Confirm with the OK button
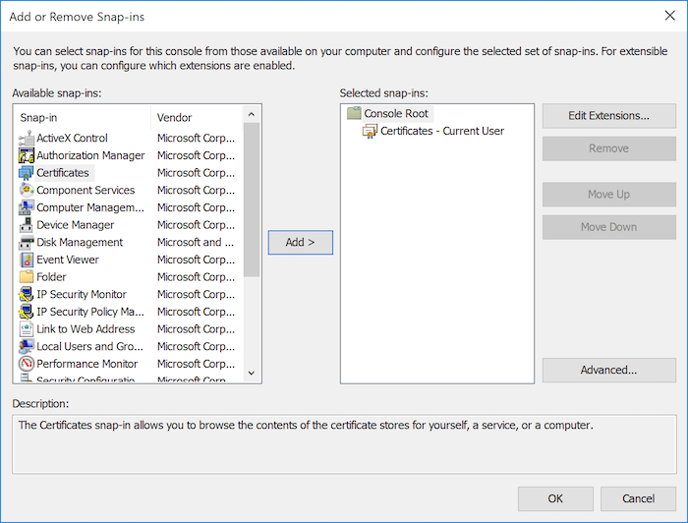The width and height of the screenshot is (688, 523). [555, 498]
